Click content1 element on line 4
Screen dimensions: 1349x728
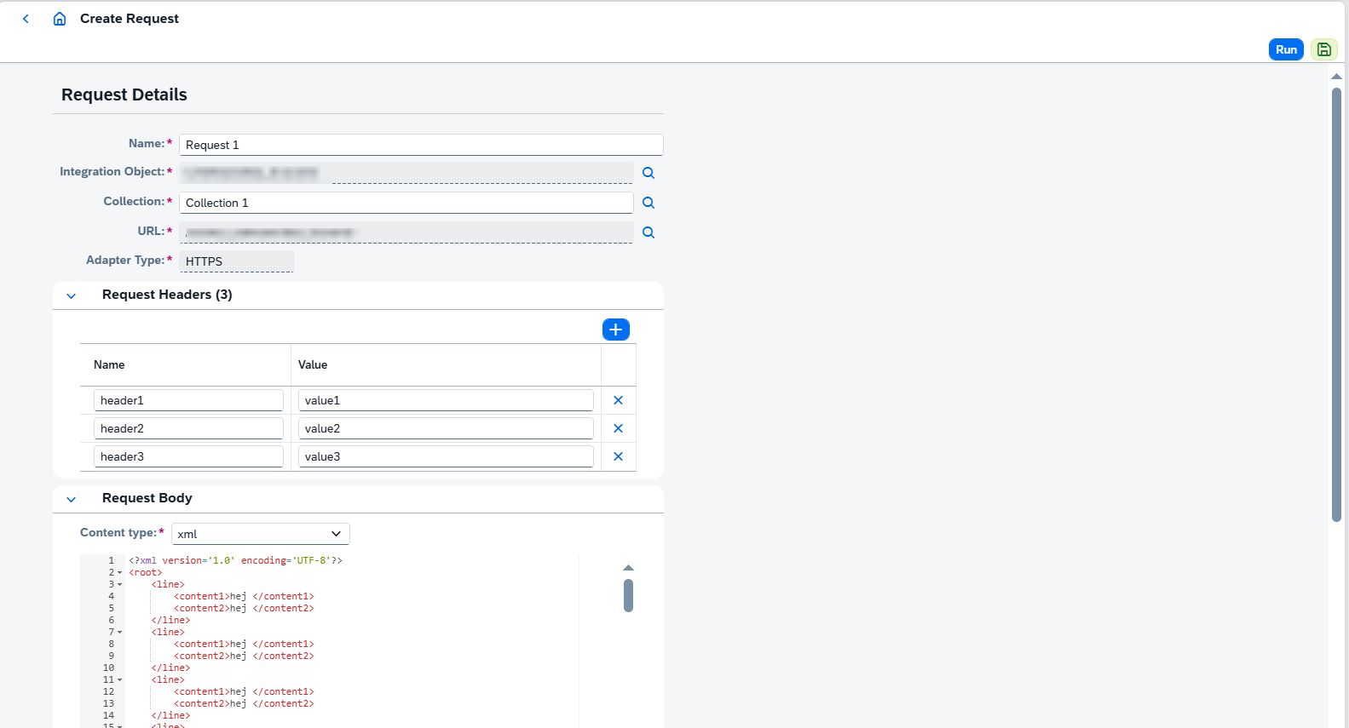[244, 596]
